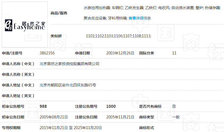Click the 商品/服务 label

[x=59, y=13]
